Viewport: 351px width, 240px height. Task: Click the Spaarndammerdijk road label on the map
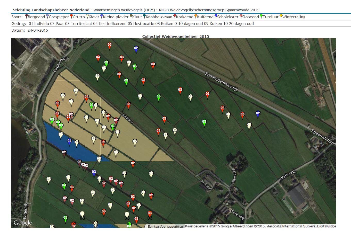(222, 82)
